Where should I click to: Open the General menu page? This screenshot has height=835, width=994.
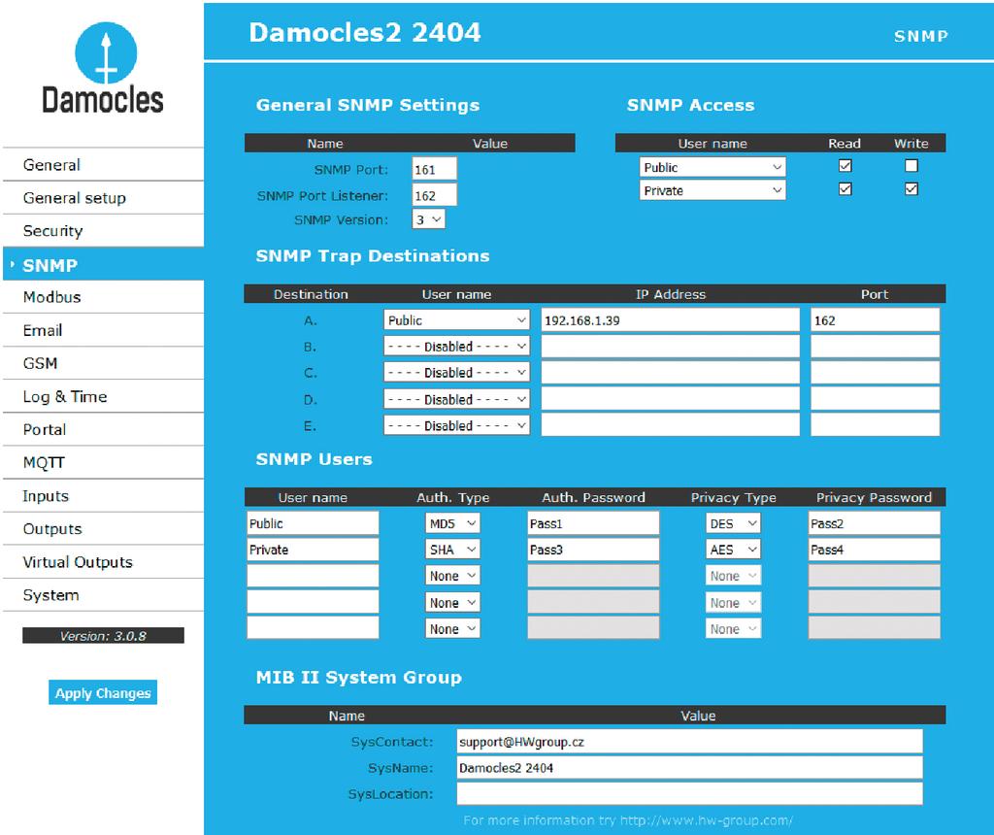coord(103,165)
